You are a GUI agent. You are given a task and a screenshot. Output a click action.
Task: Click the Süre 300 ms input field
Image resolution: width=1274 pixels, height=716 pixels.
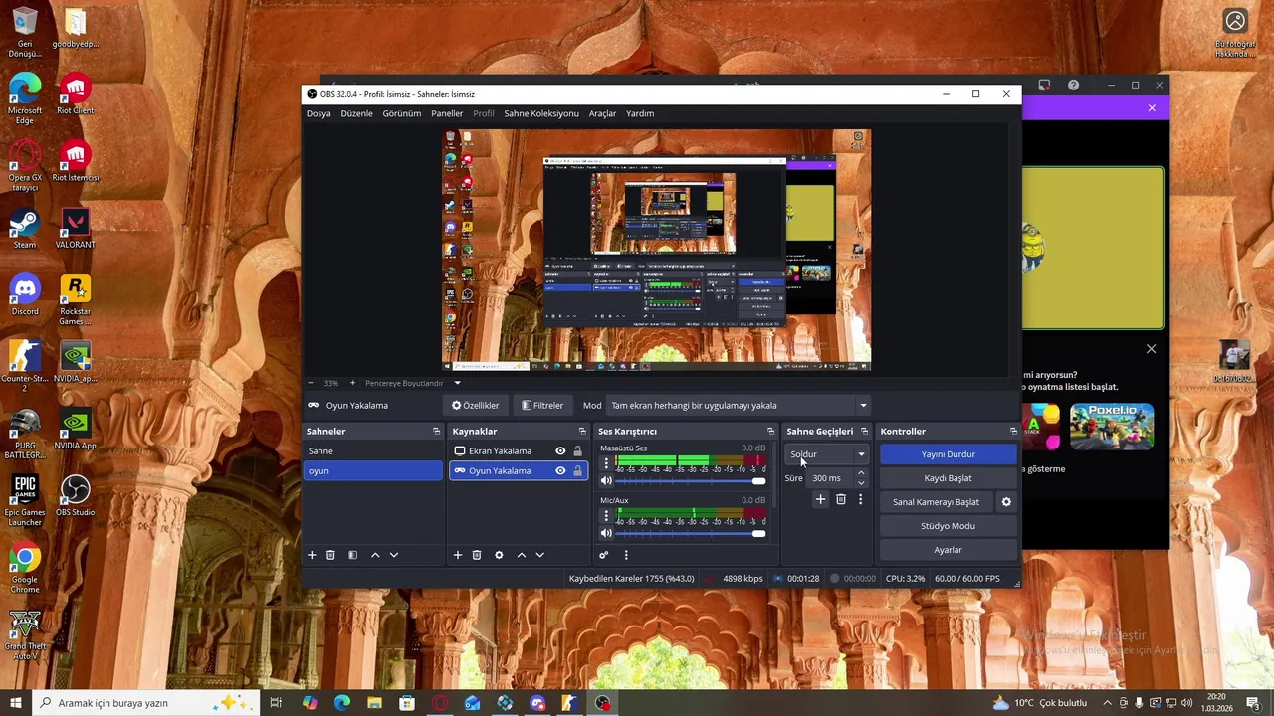(830, 478)
